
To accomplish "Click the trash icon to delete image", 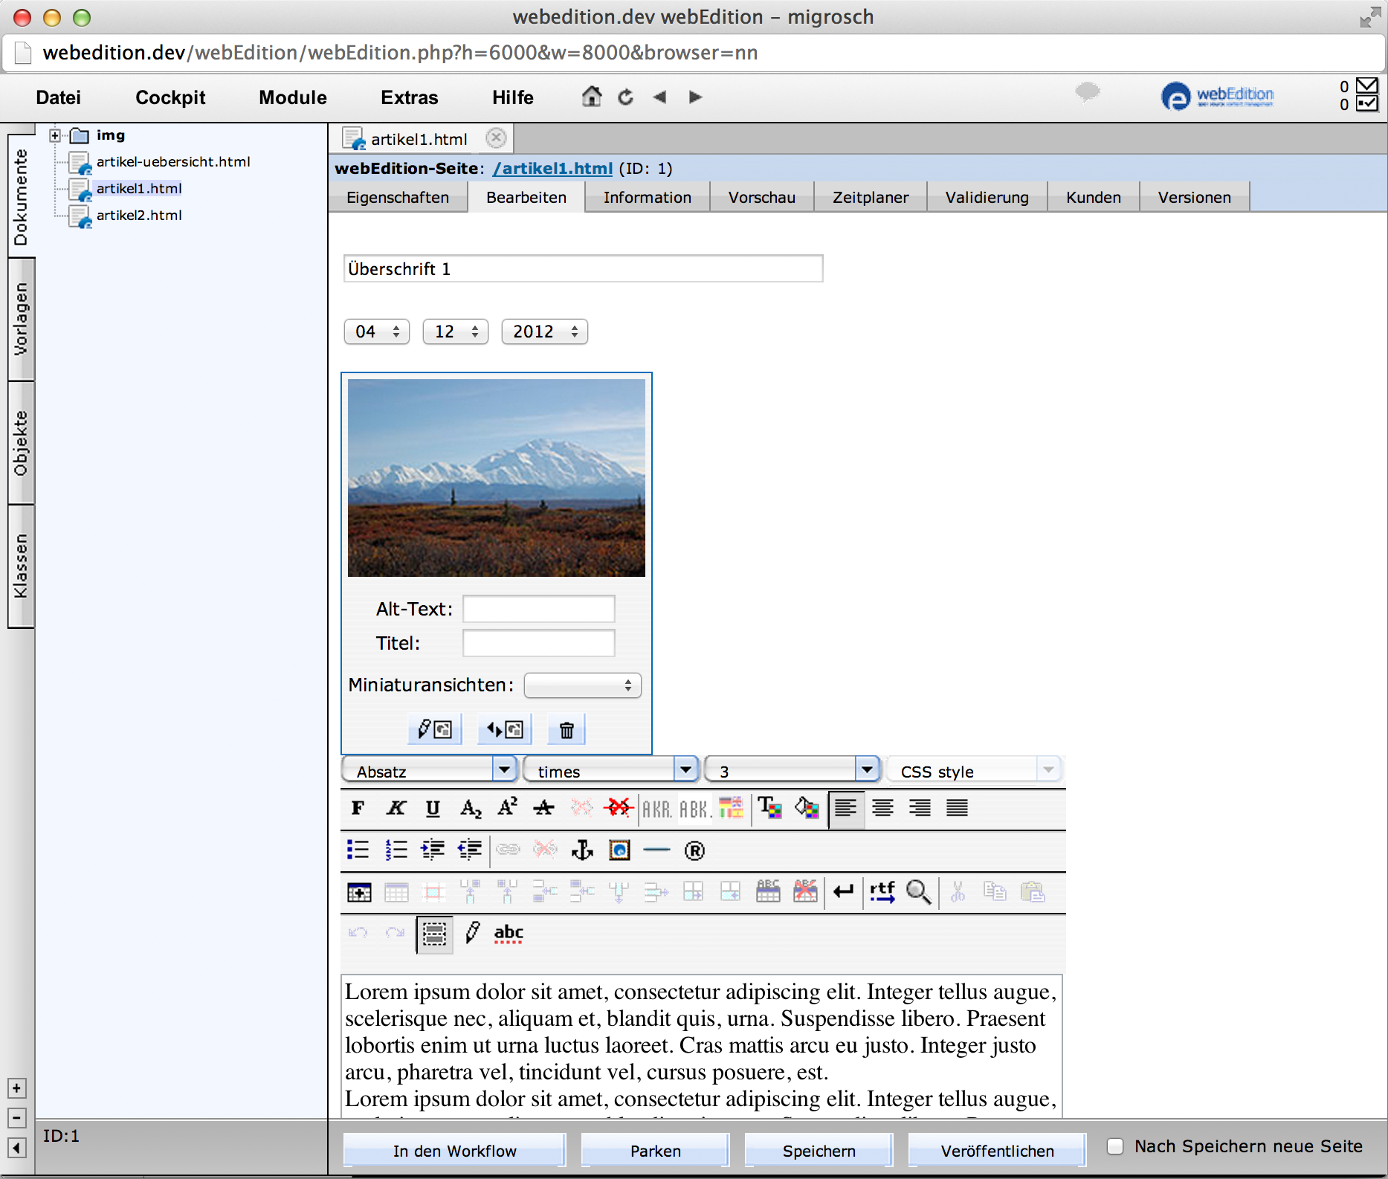I will tap(567, 730).
